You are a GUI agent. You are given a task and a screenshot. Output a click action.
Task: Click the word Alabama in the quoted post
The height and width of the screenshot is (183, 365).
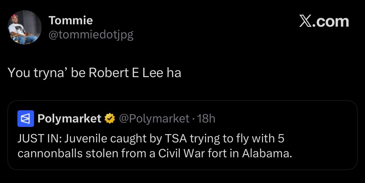click(267, 153)
